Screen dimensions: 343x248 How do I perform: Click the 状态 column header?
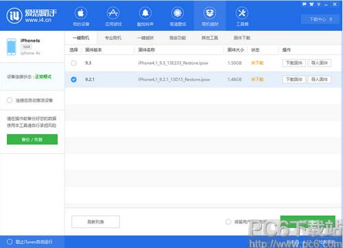[255, 49]
